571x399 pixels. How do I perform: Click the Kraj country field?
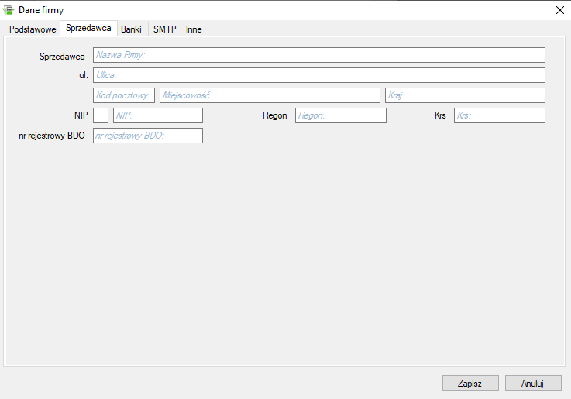(x=465, y=95)
